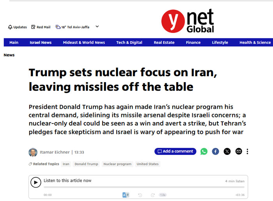
Task: Skip forward in the audio player
Action: (151, 195)
